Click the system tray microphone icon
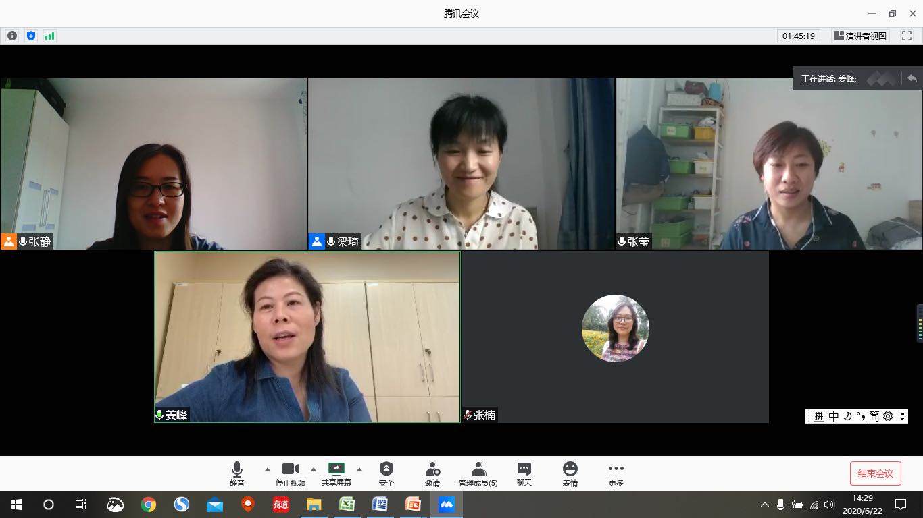Image resolution: width=923 pixels, height=518 pixels. click(780, 505)
